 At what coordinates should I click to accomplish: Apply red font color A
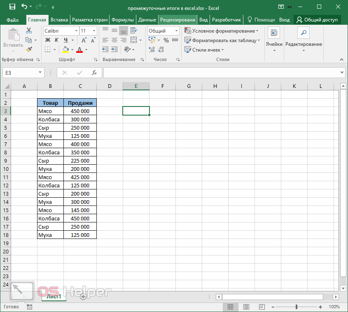79,50
